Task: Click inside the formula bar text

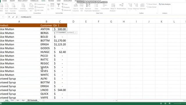Action: [x=26, y=17]
